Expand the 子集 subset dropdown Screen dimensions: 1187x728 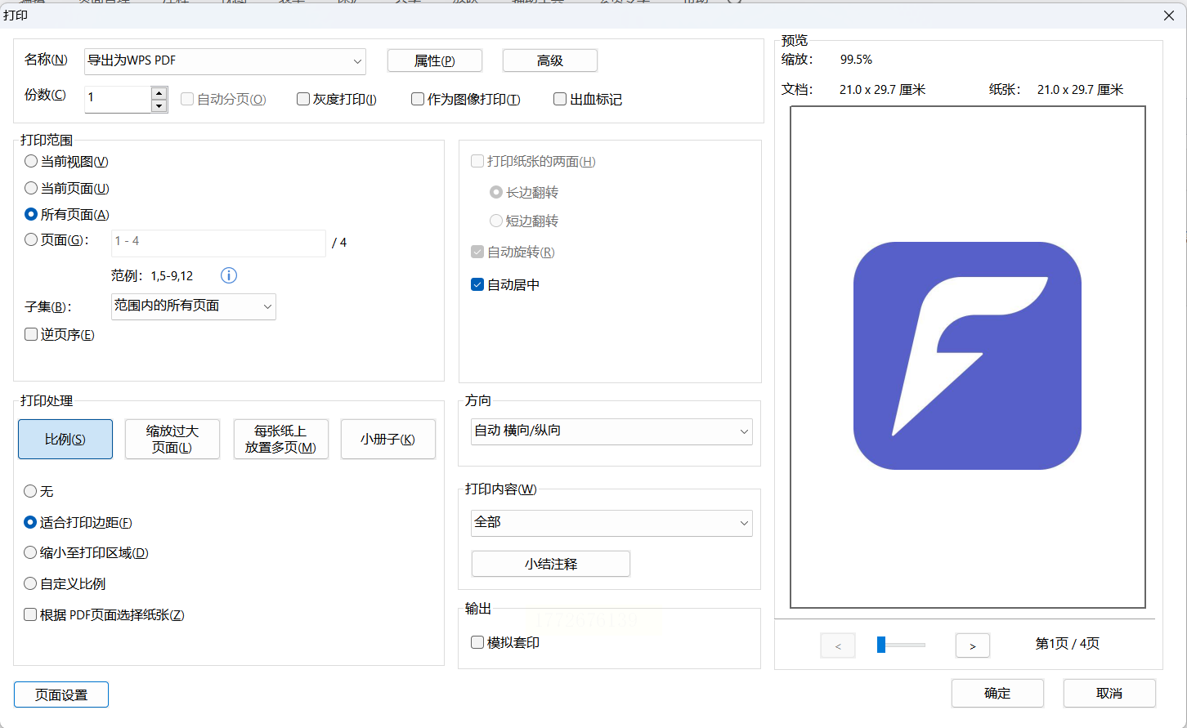click(193, 306)
